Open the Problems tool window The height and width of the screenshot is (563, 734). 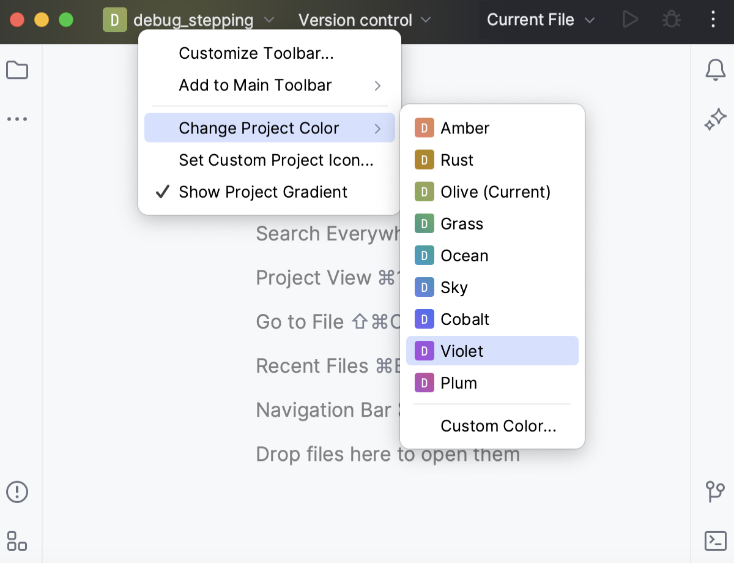pos(17,492)
